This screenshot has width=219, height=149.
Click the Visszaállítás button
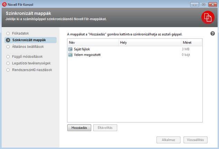196,140
